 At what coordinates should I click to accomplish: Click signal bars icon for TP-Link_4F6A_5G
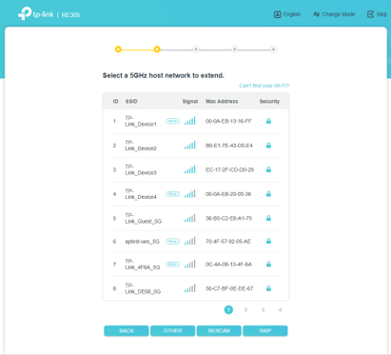point(190,264)
